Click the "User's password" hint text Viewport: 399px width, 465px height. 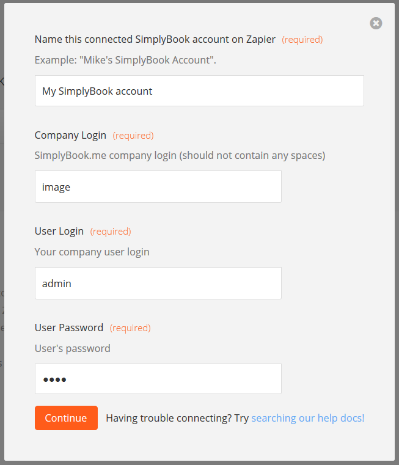[72, 348]
